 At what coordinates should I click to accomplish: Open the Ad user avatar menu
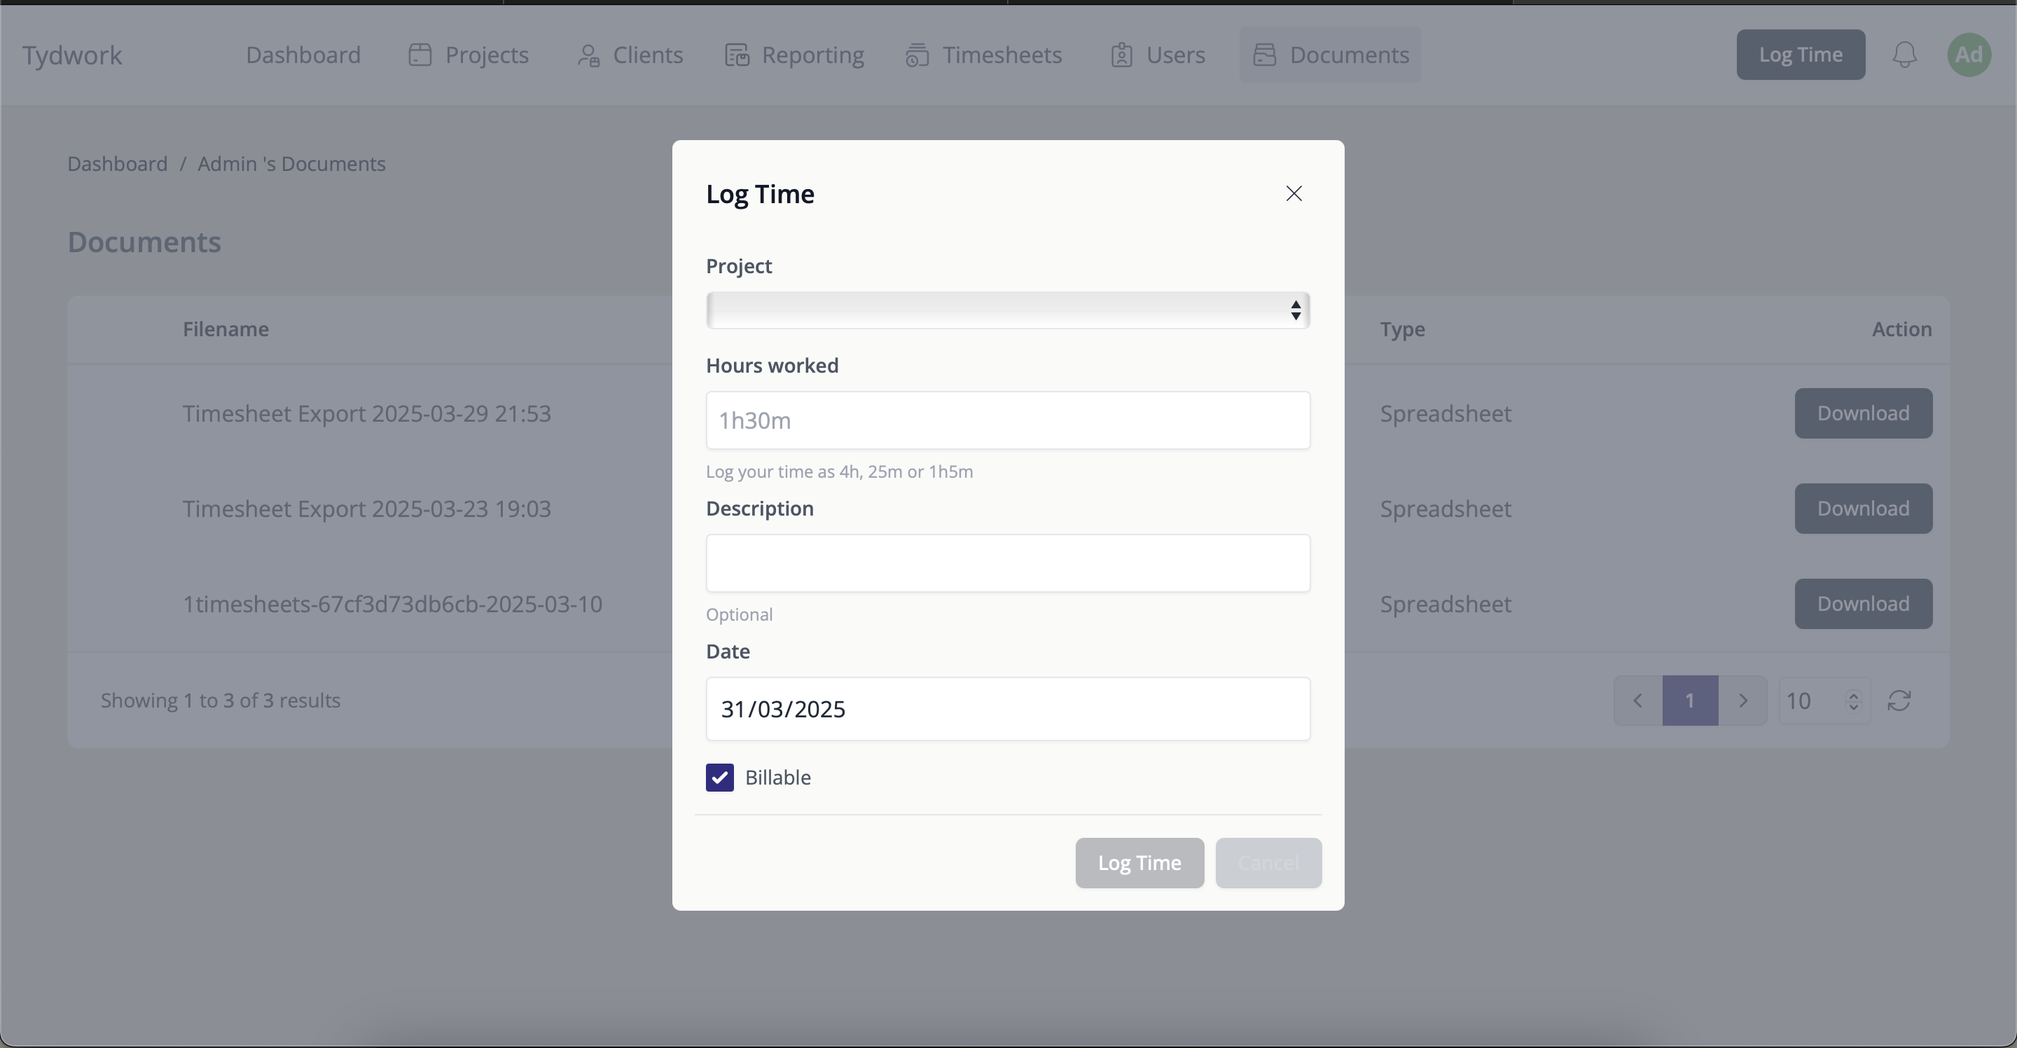(1969, 55)
